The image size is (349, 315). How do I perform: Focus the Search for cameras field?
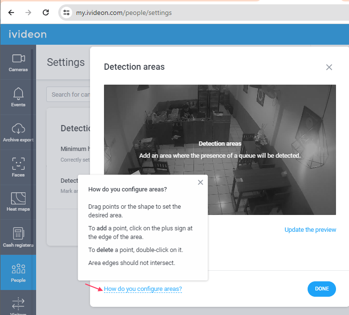(x=68, y=94)
